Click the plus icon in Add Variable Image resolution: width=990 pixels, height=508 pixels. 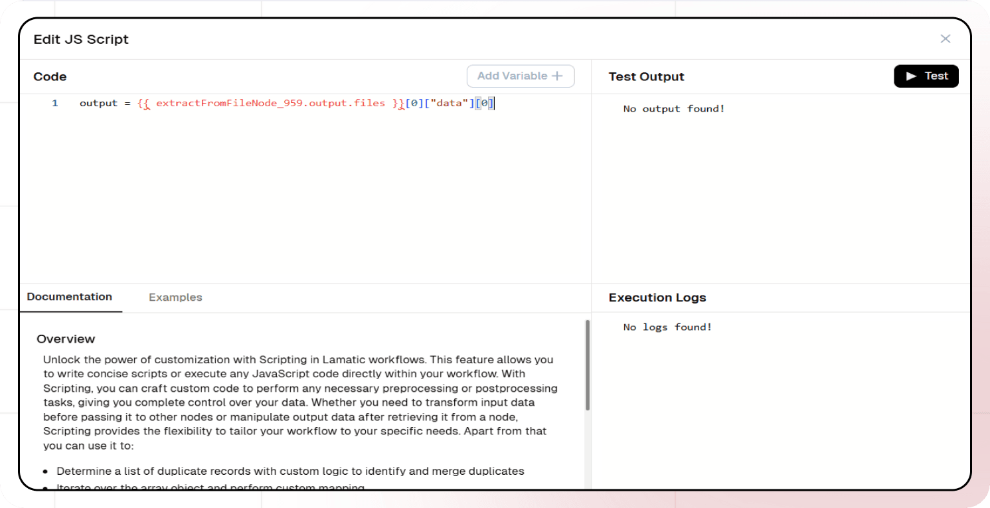557,76
